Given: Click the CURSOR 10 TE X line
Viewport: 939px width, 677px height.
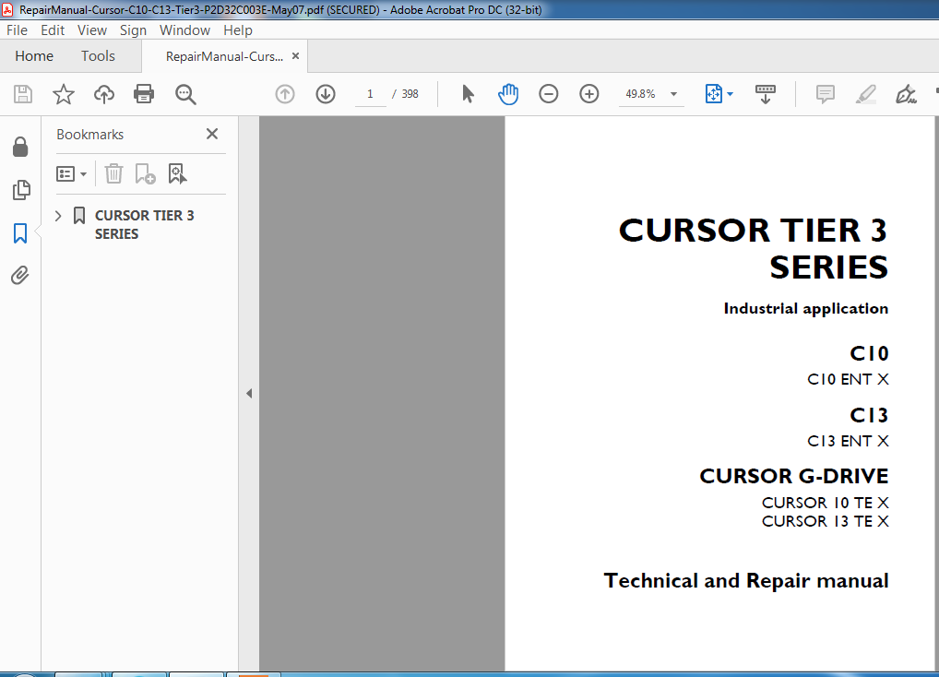Looking at the screenshot, I should point(826,503).
